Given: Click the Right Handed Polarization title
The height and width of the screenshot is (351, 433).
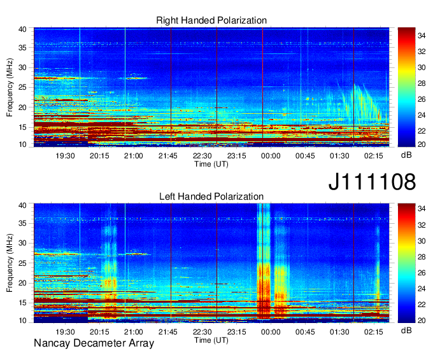Looking at the screenshot, I should pos(211,20).
